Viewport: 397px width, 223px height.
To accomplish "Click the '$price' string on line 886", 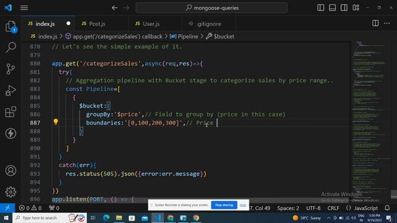I will click(x=127, y=114).
